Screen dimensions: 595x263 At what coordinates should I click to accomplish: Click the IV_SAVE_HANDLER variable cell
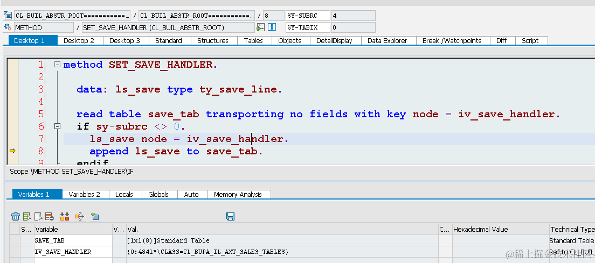coord(73,252)
